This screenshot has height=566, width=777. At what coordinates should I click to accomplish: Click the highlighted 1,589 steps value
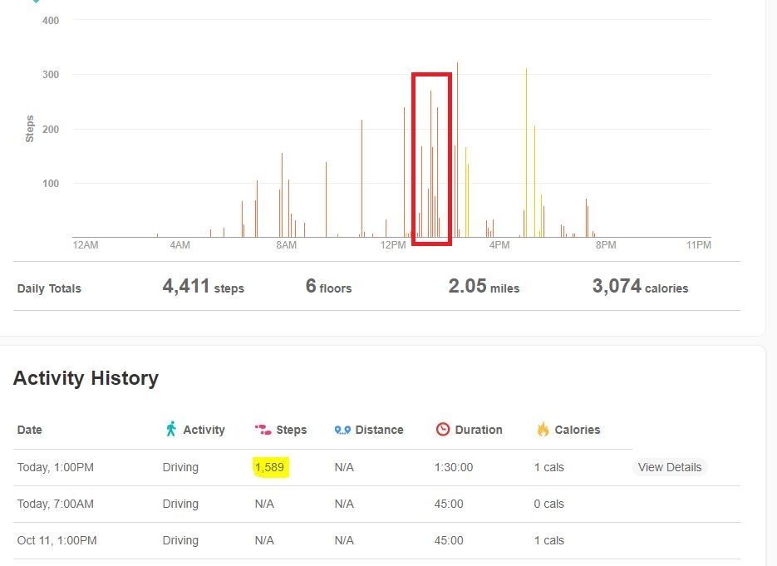(x=270, y=467)
